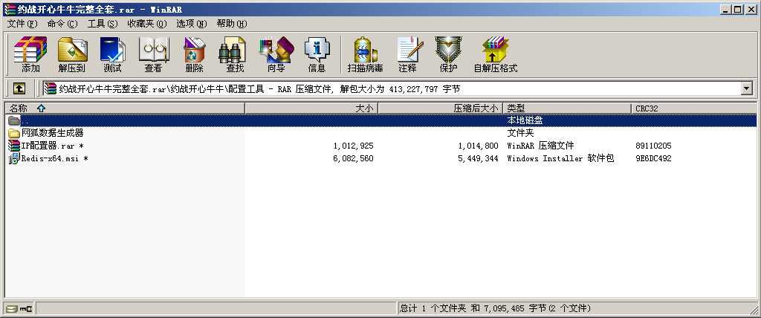
Task: Click size value 1,012,925
Action: click(353, 146)
